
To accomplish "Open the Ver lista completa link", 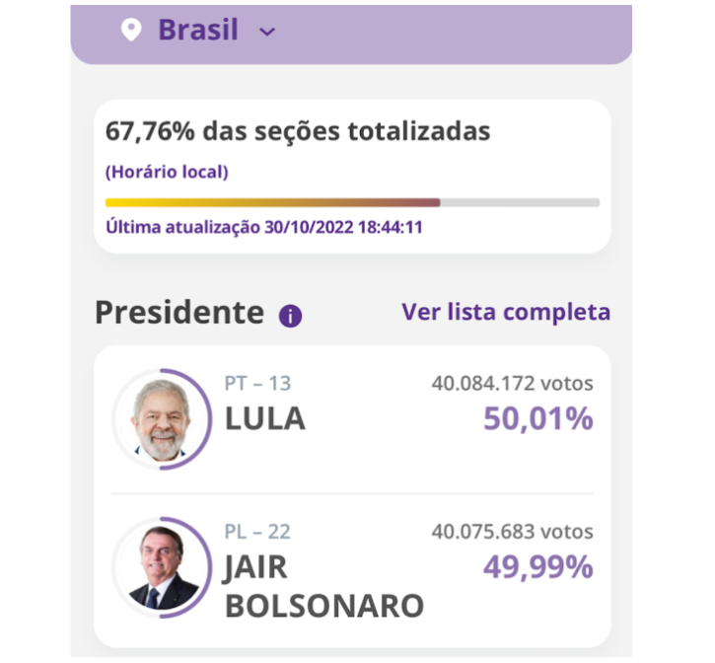I will [506, 312].
